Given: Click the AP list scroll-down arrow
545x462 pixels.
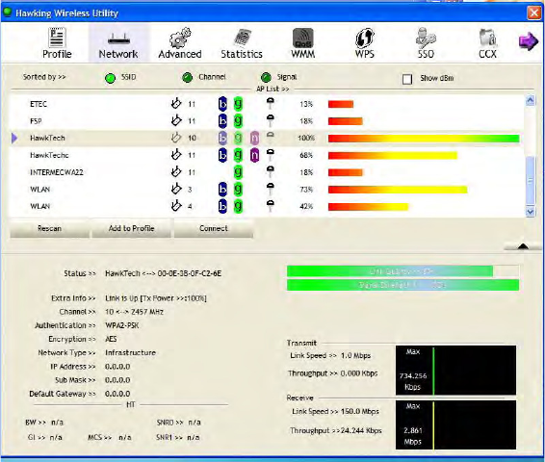Looking at the screenshot, I should 530,212.
